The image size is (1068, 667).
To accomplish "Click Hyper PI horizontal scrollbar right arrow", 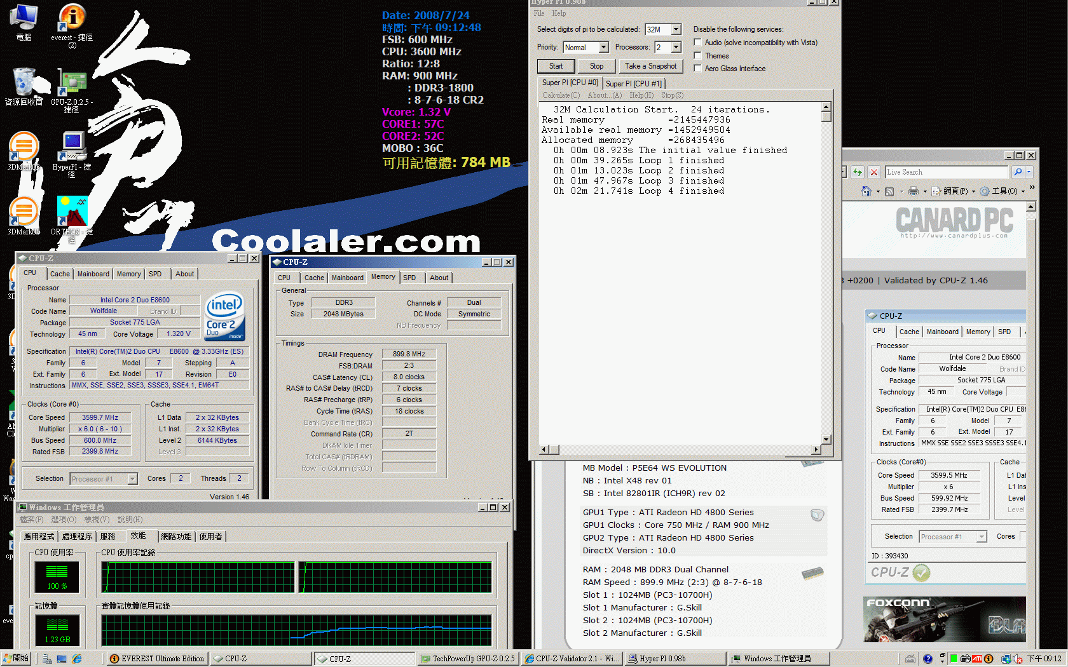I will tap(816, 450).
